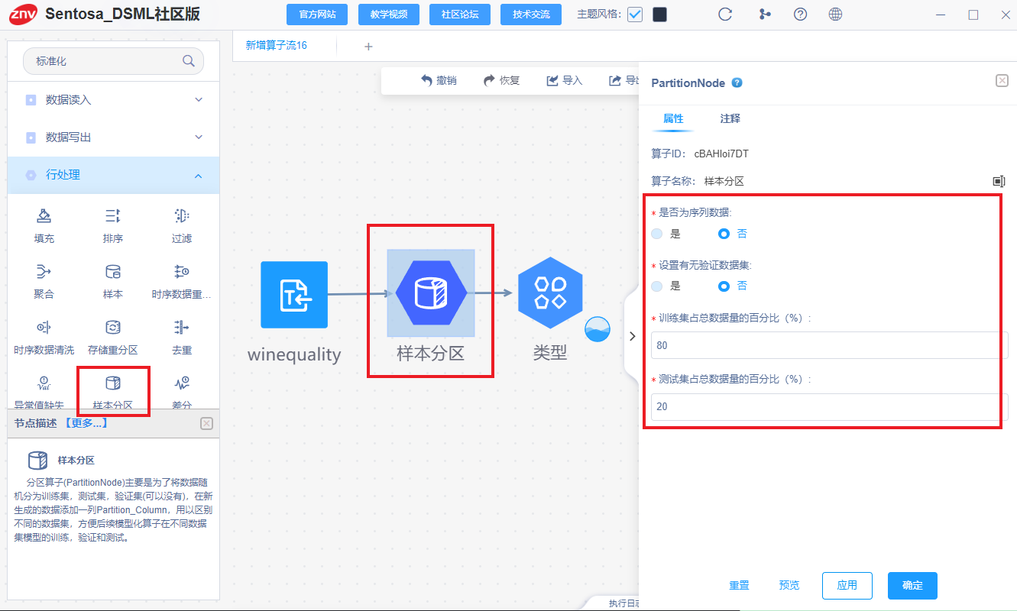Viewport: 1017px width, 611px height.
Task: Click the 应用 button
Action: click(847, 586)
